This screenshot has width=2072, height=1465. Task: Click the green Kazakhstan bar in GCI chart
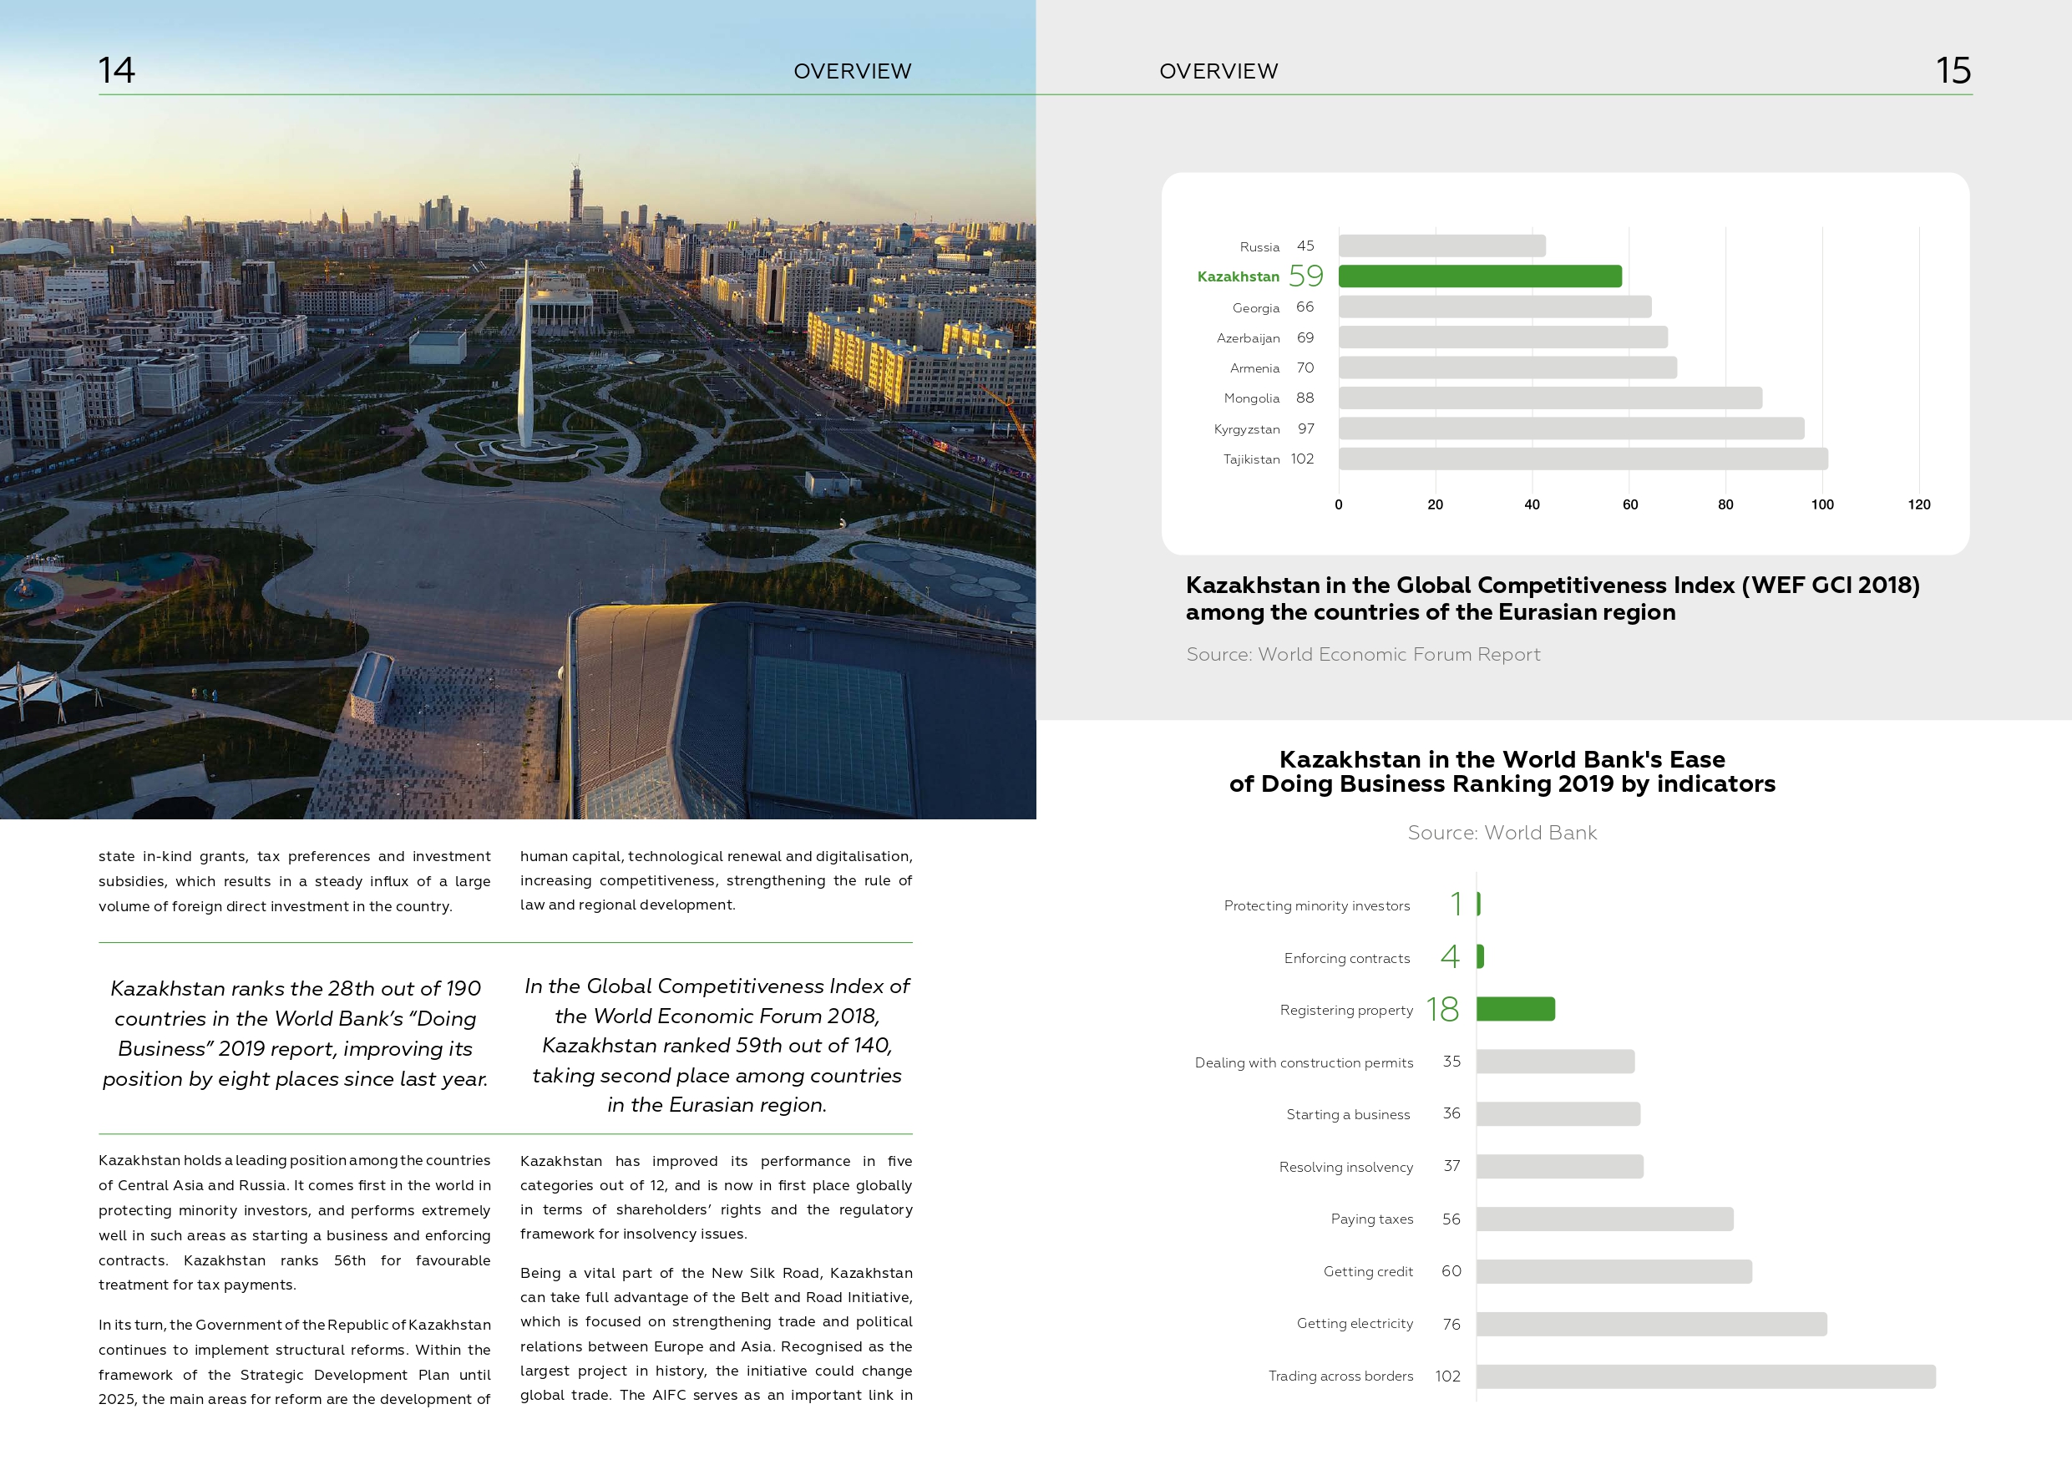click(x=1479, y=276)
